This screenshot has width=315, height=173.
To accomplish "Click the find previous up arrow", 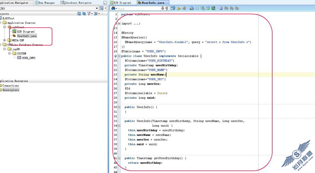I will point(166,8).
